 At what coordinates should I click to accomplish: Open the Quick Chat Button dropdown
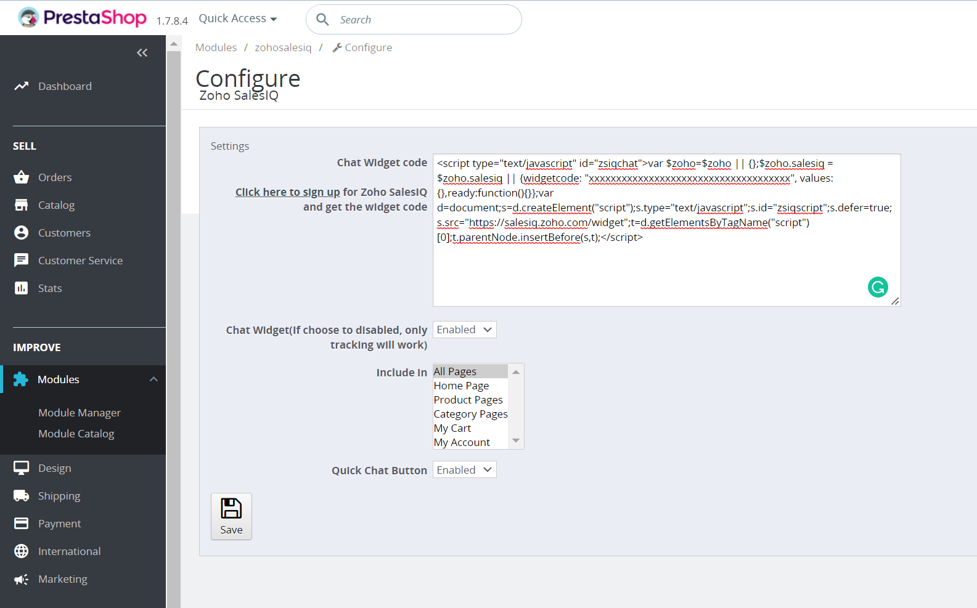pos(465,470)
